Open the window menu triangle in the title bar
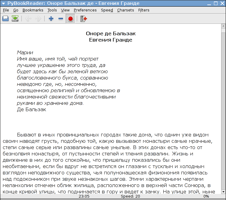The image size is (226, 200). pos(3,3)
